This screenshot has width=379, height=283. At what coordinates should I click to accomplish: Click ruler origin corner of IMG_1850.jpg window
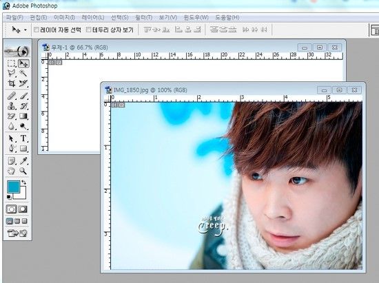coord(107,98)
